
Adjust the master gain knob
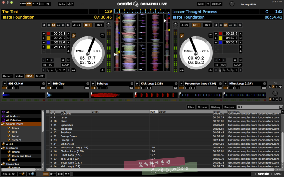(x=232, y=4)
